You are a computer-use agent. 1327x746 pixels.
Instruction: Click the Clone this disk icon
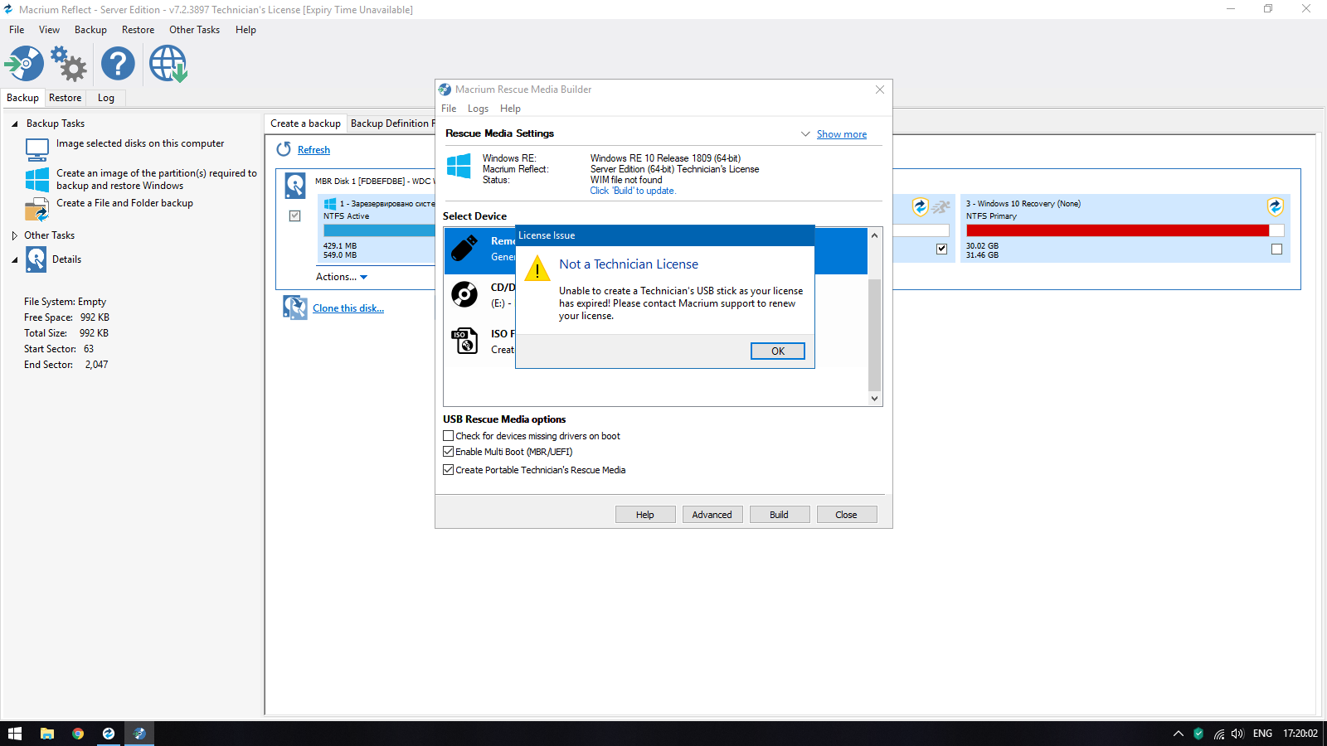(x=294, y=308)
